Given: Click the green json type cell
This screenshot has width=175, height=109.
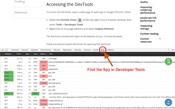Looking at the screenshot, I should [35, 93].
